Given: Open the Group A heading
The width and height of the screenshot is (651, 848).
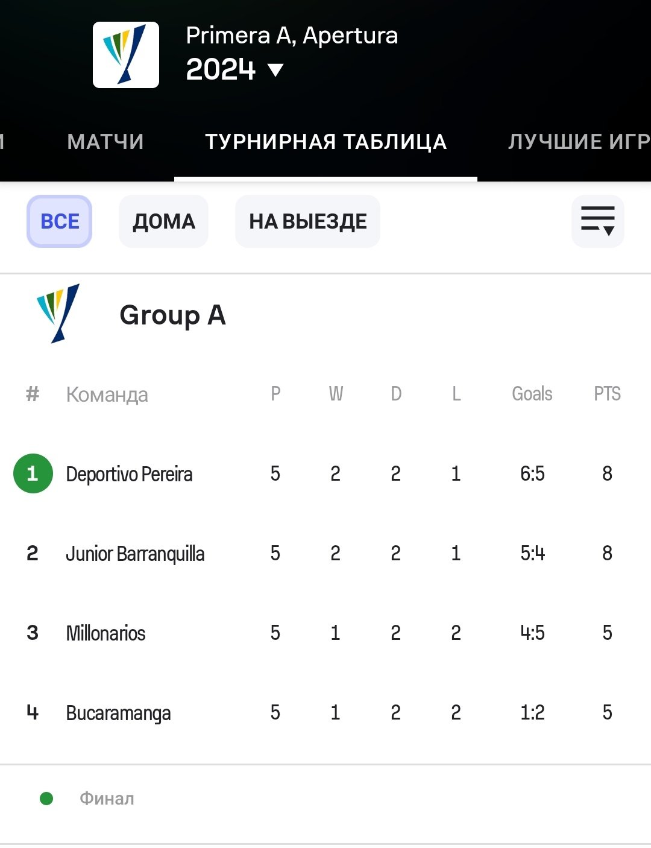Looking at the screenshot, I should pos(172,315).
